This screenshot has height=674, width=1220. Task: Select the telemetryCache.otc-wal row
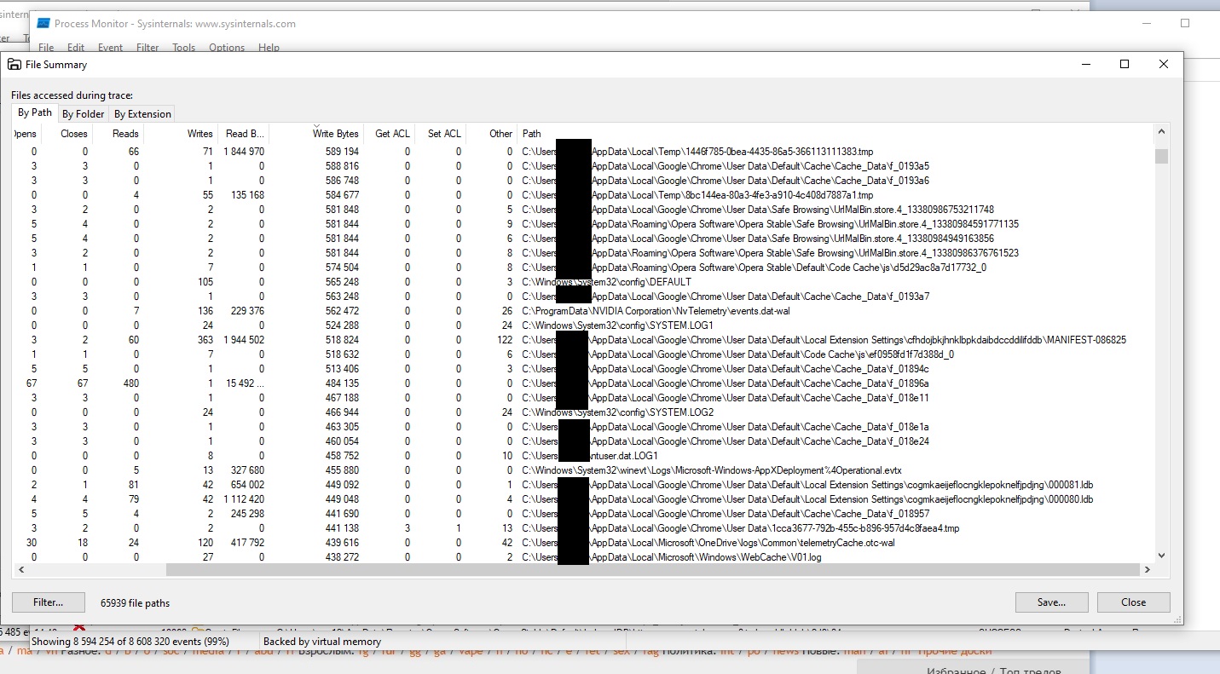582,543
